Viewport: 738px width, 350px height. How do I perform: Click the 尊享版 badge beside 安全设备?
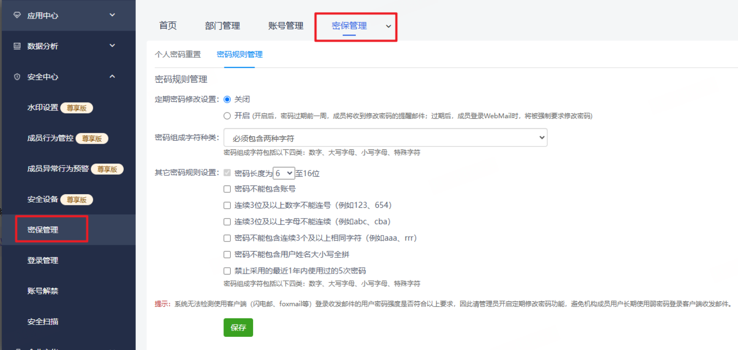76,199
